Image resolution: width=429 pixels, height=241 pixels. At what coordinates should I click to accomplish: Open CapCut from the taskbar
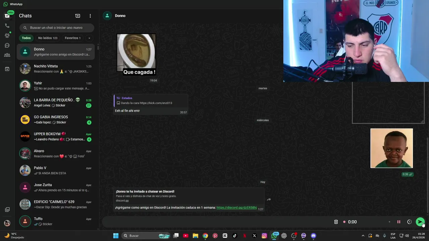(225, 236)
